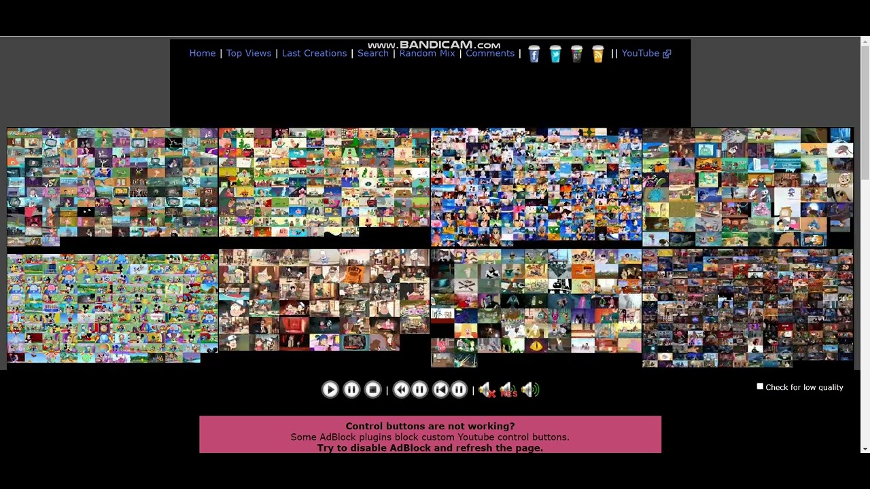The image size is (870, 489).
Task: Reset volume using the RES speaker icon
Action: pos(508,390)
